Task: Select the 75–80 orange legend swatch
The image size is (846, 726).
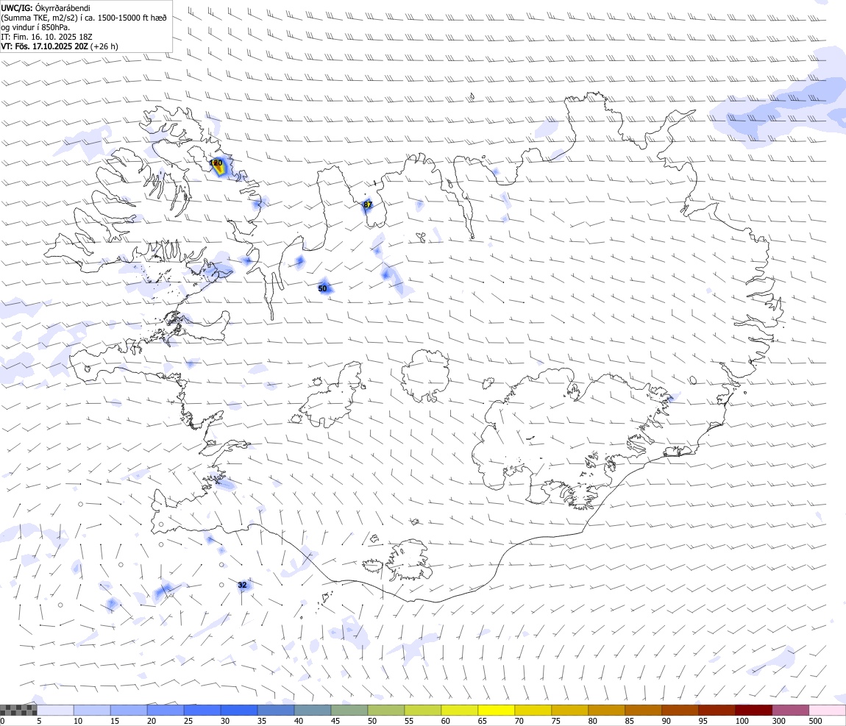Action: tap(569, 710)
